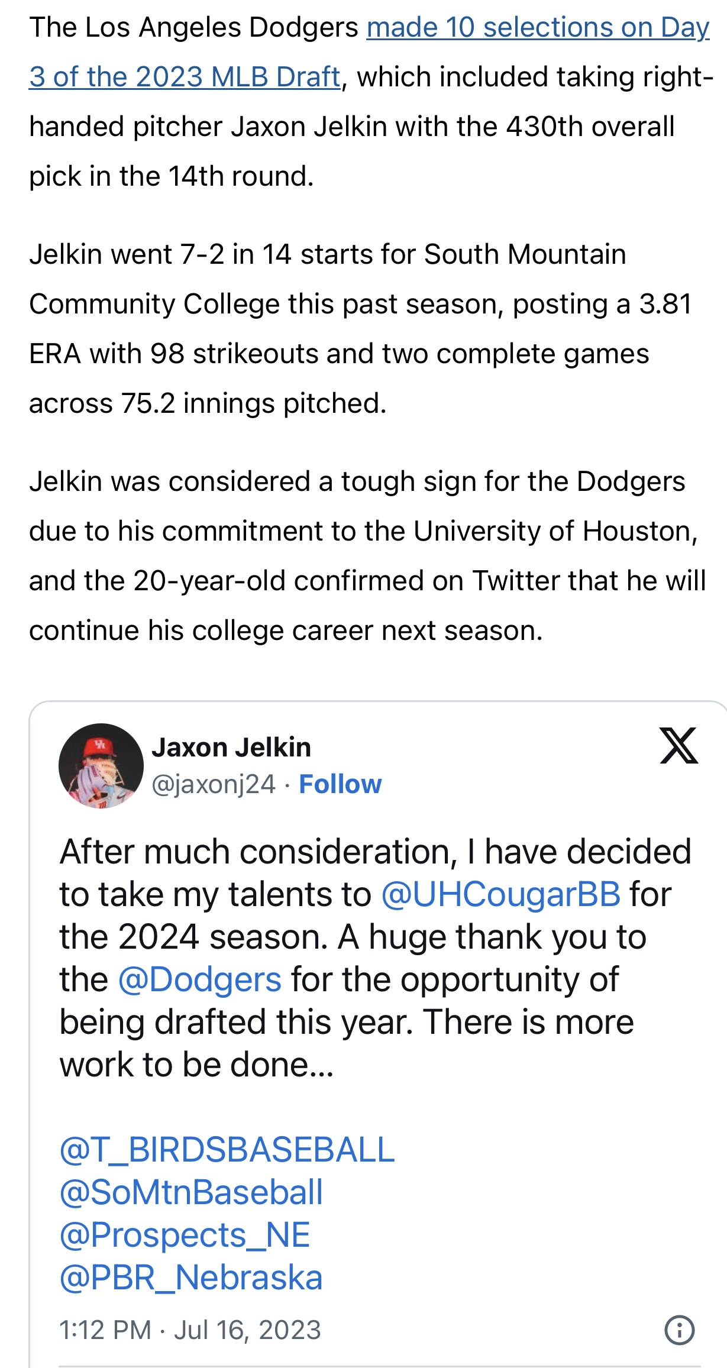Open the @UHCougarBB mention
Image resolution: width=727 pixels, height=1368 pixels.
(x=500, y=894)
